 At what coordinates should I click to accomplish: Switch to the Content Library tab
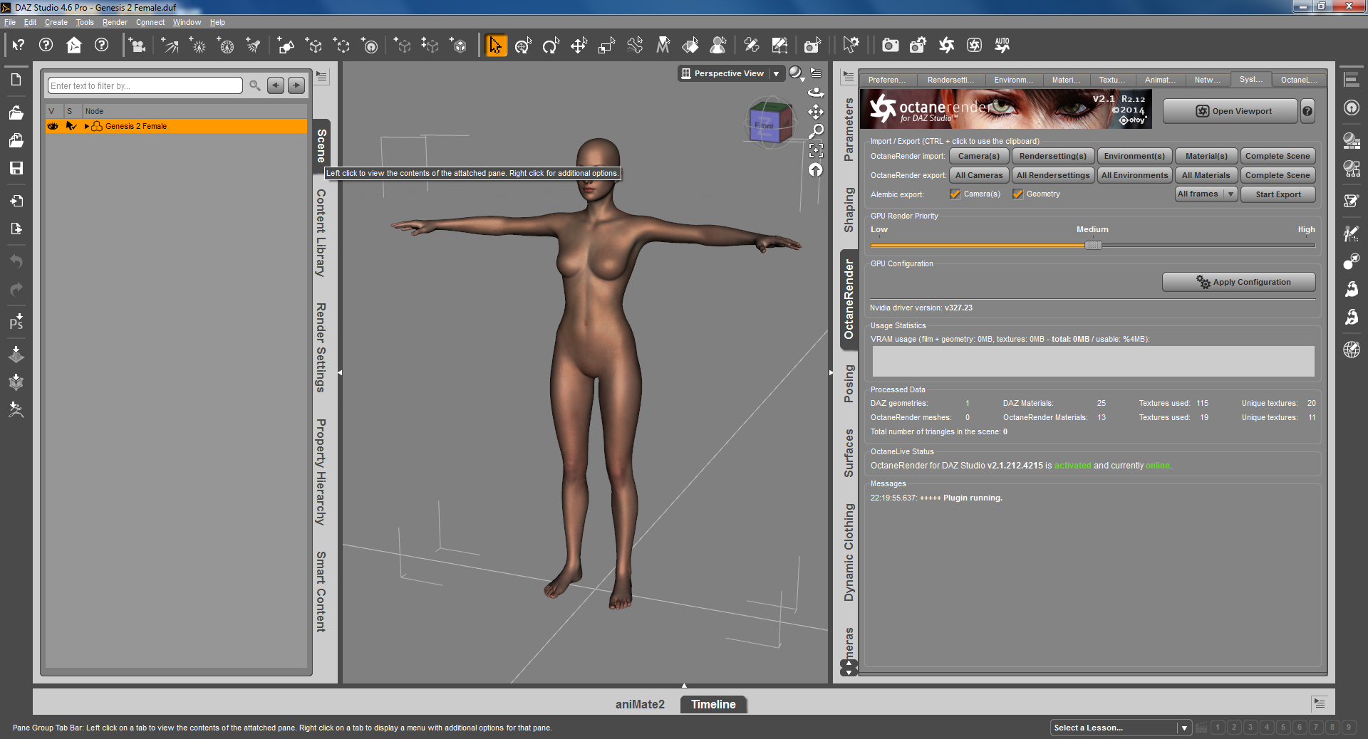pyautogui.click(x=321, y=233)
